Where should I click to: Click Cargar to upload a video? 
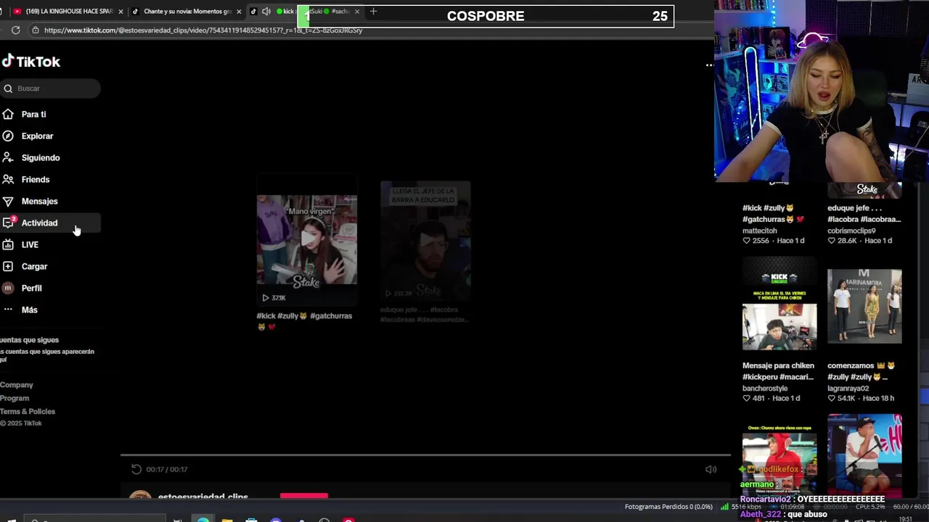[x=34, y=267]
